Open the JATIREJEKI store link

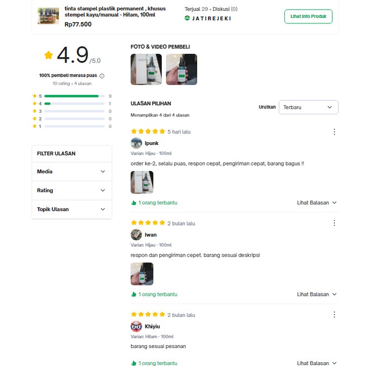[x=211, y=18]
